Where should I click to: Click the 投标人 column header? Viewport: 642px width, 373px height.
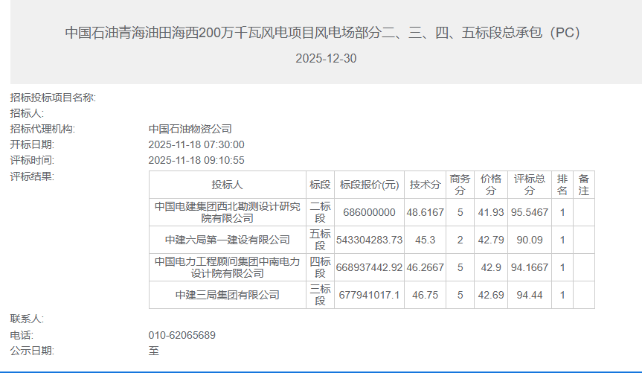click(227, 185)
